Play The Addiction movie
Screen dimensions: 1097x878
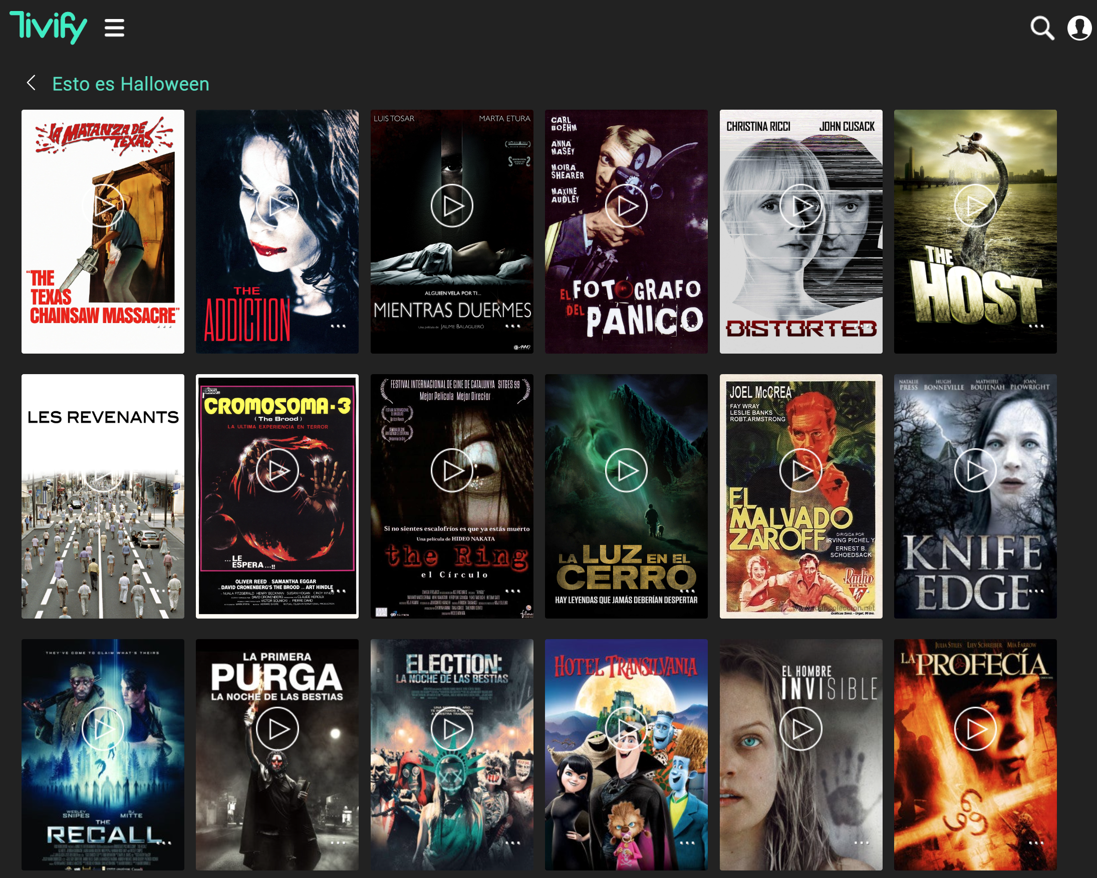278,206
